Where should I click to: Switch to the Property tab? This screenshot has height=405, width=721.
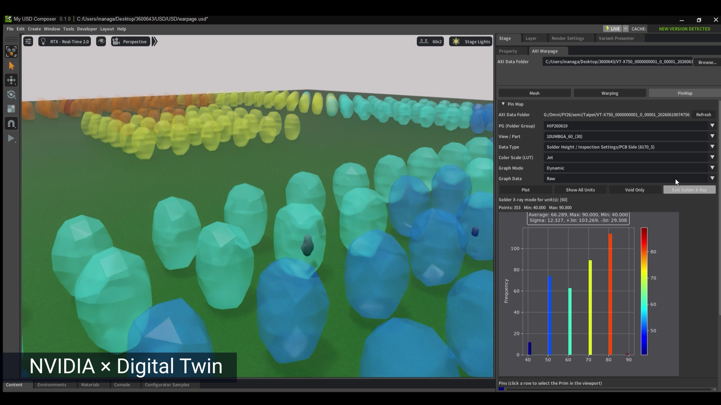click(508, 51)
